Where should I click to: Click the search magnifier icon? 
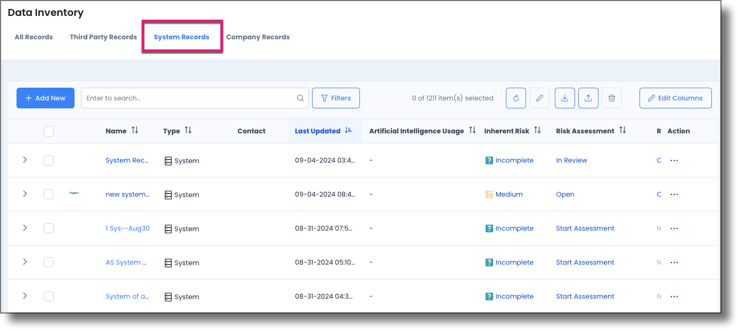coord(300,98)
